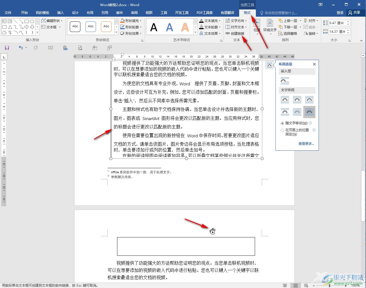Screen dimensions: 366x288
Task: Select the diagonal line shape
Action: click(16, 21)
